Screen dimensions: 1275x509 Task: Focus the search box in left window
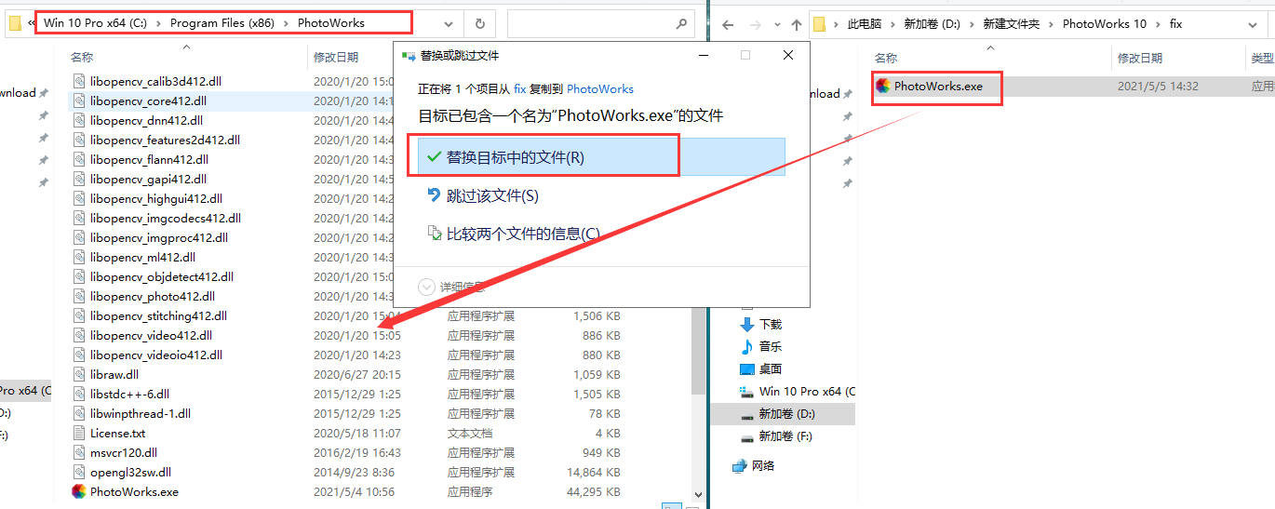point(601,23)
